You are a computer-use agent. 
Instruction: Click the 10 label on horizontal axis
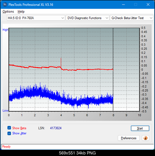(140, 115)
